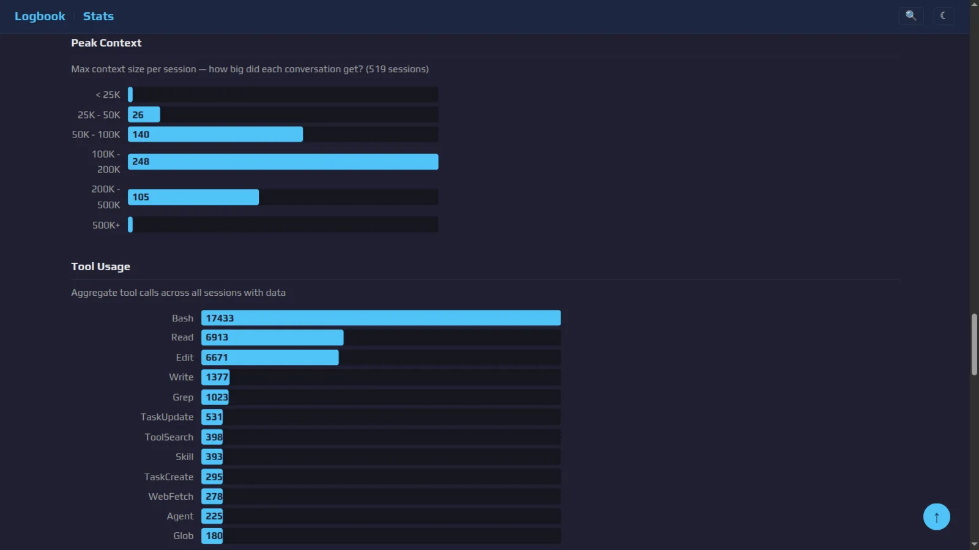Toggle dark mode moon icon
This screenshot has height=550, width=979.
944,16
